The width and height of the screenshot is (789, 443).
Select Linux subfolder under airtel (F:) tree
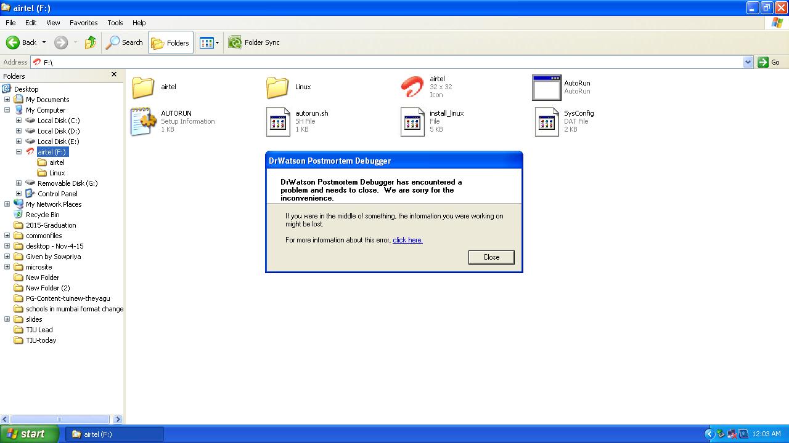pyautogui.click(x=57, y=173)
